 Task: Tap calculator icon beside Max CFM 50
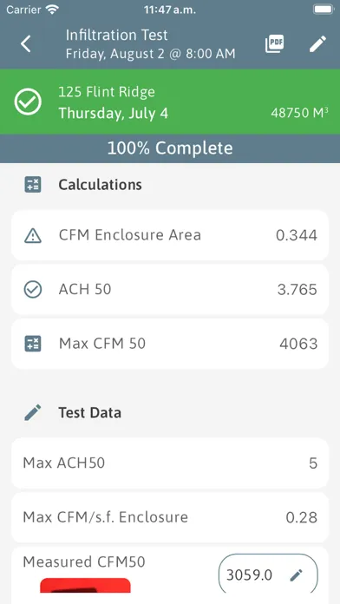click(33, 344)
